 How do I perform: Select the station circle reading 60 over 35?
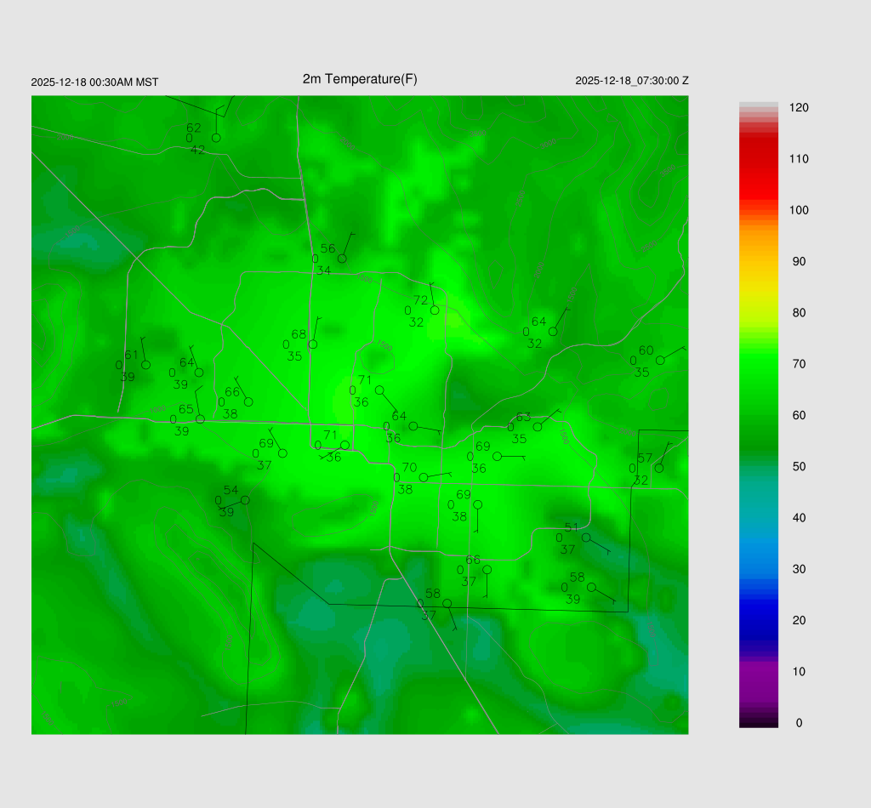(x=660, y=361)
